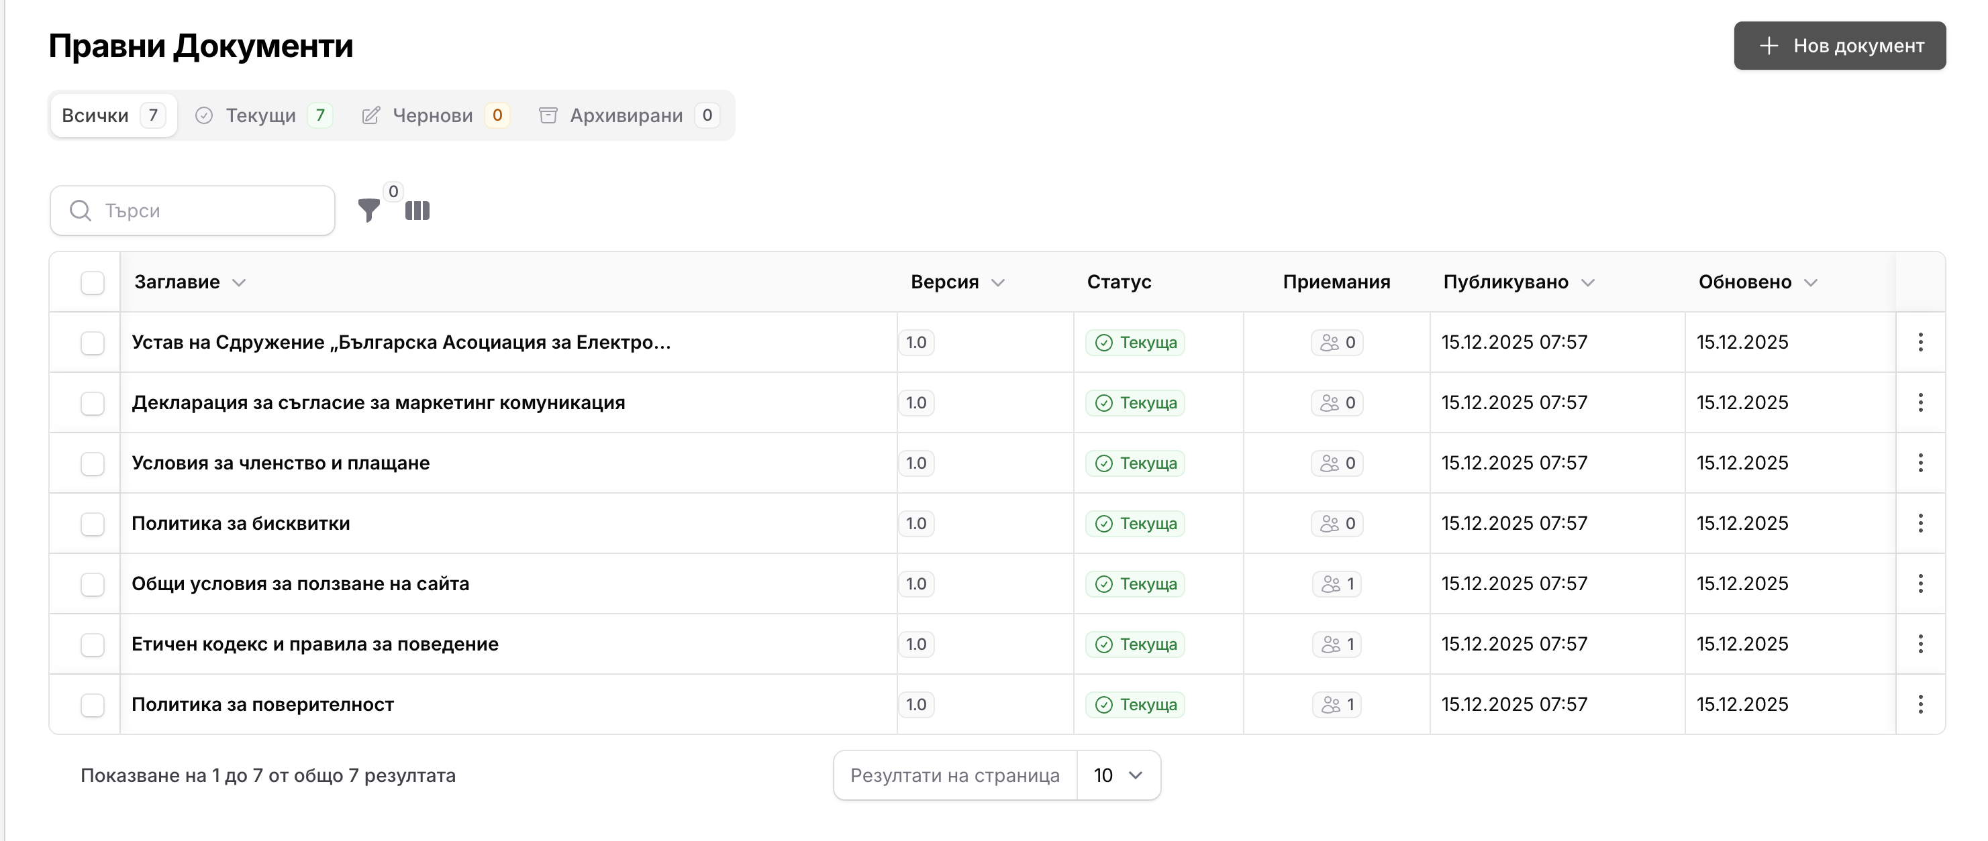This screenshot has height=841, width=1988.
Task: Expand the results per page dropdown
Action: (x=1117, y=775)
